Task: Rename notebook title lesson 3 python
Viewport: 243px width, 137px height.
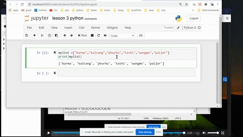Action: [68, 18]
